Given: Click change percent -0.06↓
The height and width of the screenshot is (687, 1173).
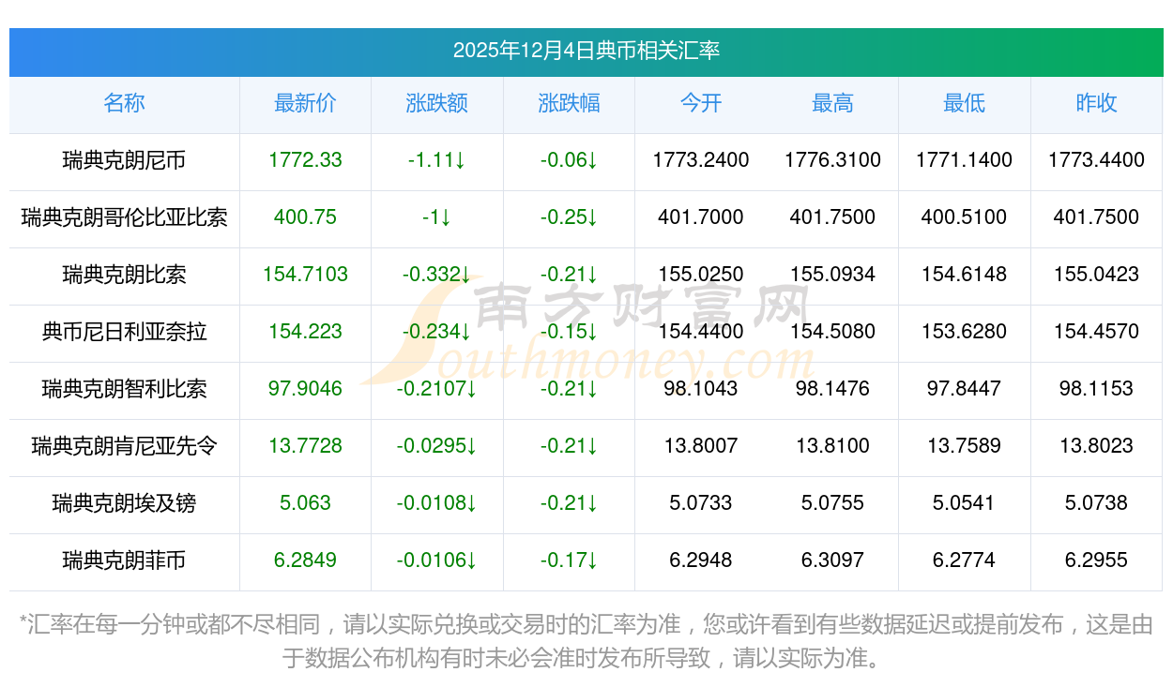Looking at the screenshot, I should coord(569,160).
